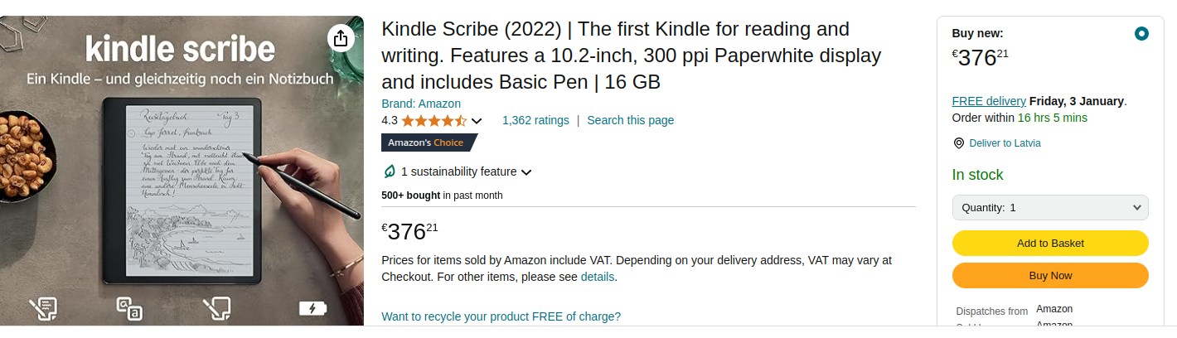The width and height of the screenshot is (1177, 338).
Task: Open the Brand: Amazon link
Action: tap(421, 104)
